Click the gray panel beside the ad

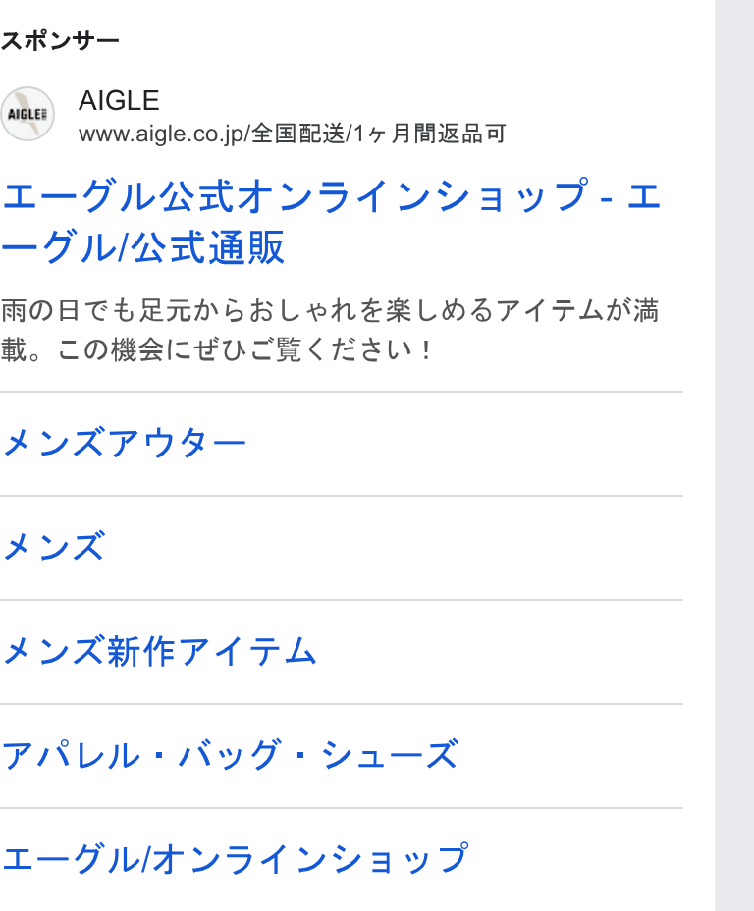[734, 455]
